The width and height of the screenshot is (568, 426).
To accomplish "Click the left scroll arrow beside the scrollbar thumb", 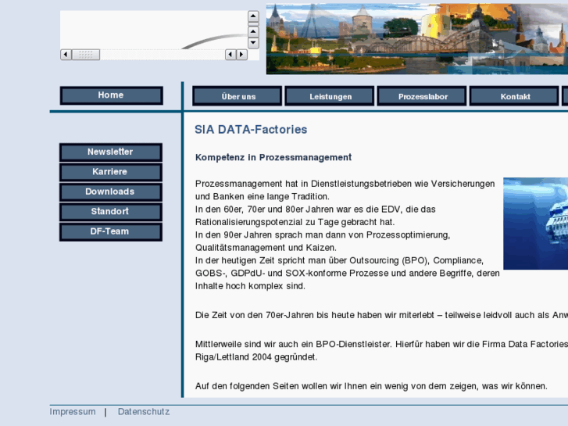I will pyautogui.click(x=66, y=55).
